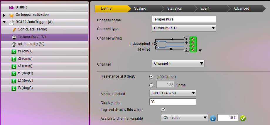This screenshot has height=125, width=270.
Task: Toggle Log and display this value checkbox
Action: pos(163,110)
